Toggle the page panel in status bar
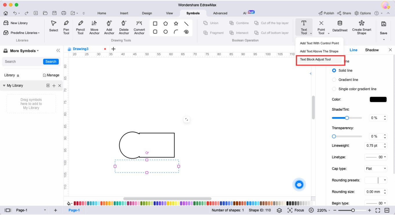Screen dimensions: 395x215 point(8,210)
